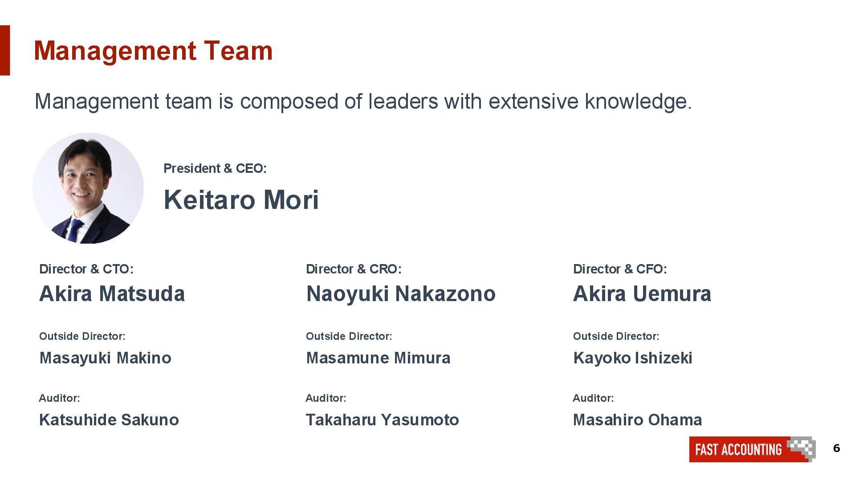Select the name Naoyuki Nakazono

coord(401,294)
